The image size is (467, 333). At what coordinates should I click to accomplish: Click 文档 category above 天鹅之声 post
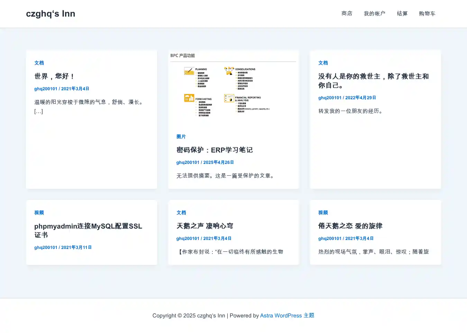181,213
